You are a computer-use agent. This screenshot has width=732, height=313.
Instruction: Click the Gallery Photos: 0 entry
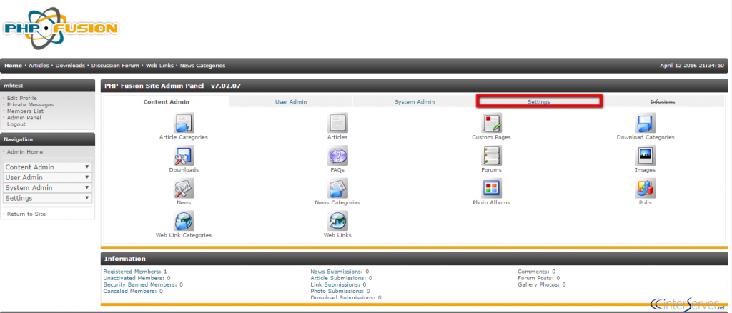[x=542, y=284]
